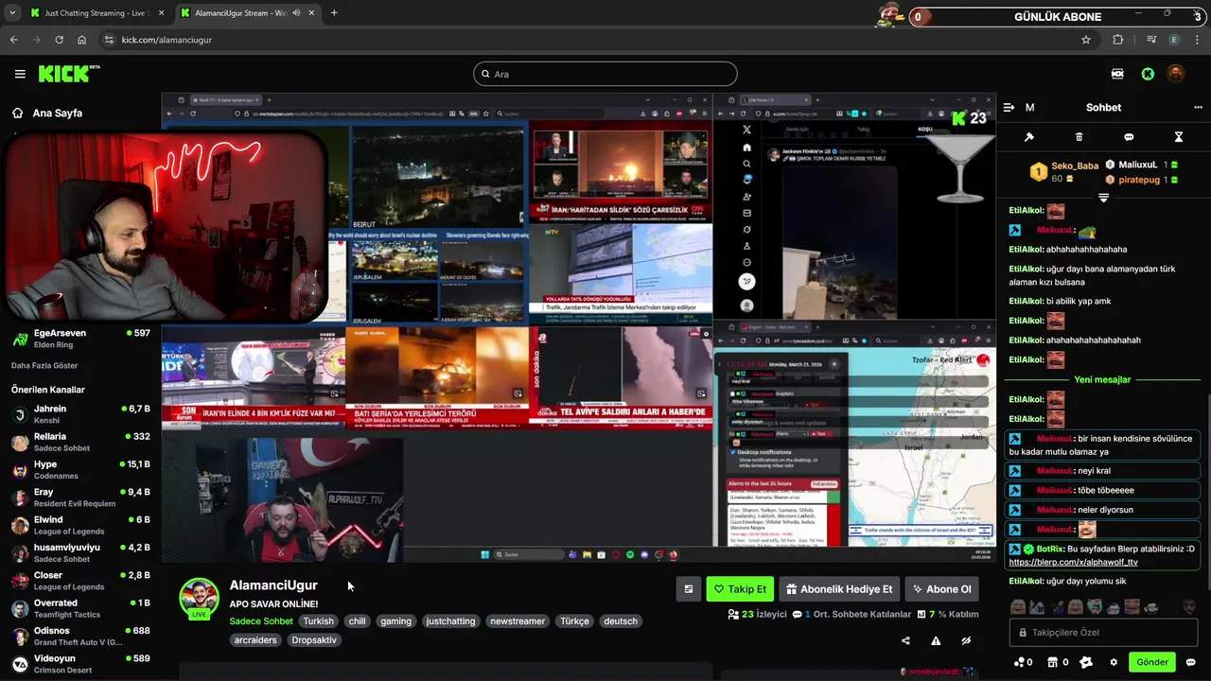
Task: Open the user profile avatar menu
Action: click(1176, 74)
